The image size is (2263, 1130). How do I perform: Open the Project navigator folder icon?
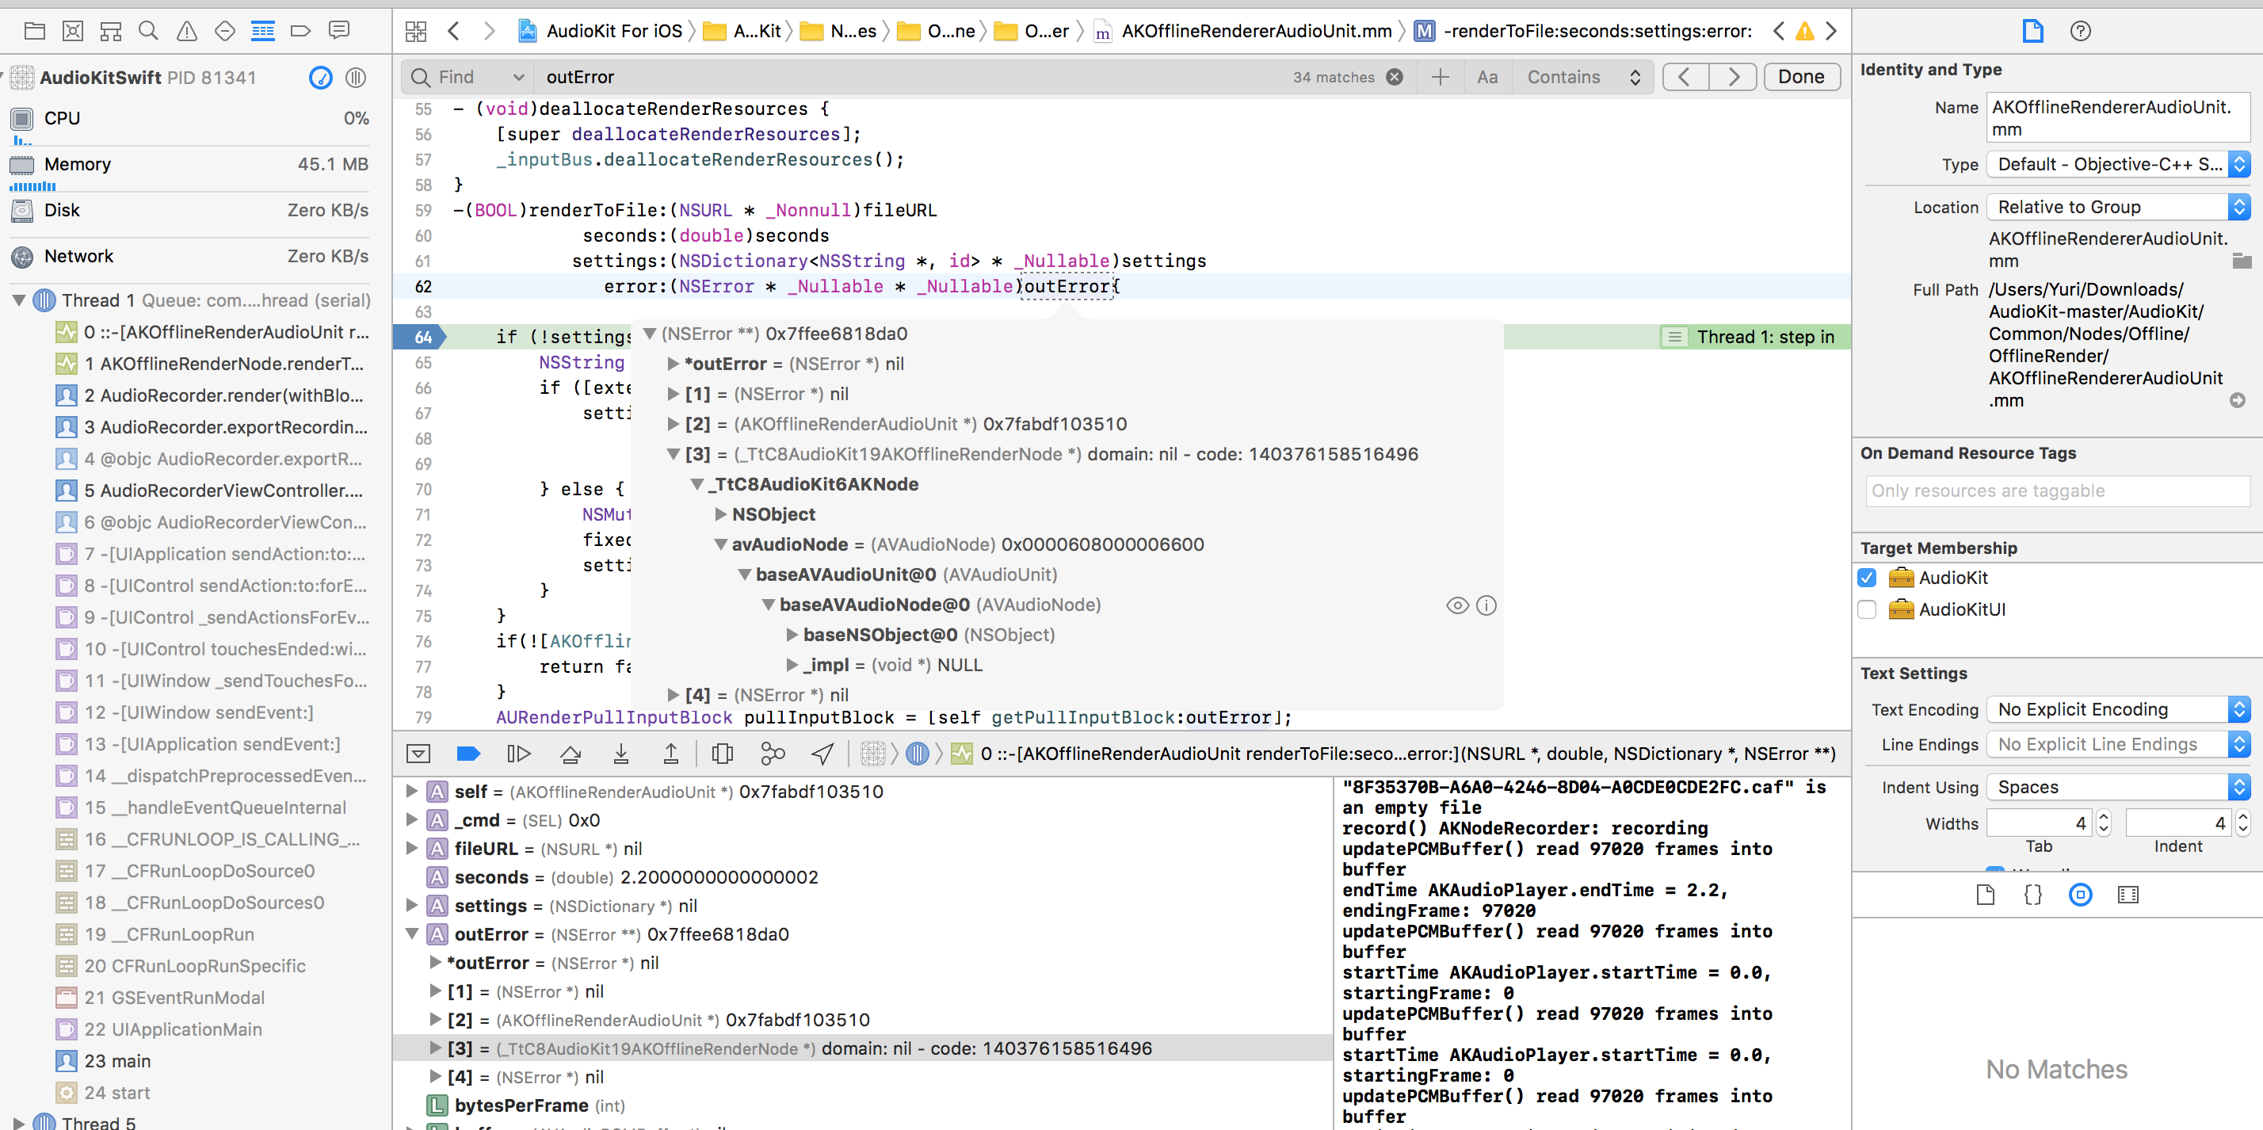point(35,32)
